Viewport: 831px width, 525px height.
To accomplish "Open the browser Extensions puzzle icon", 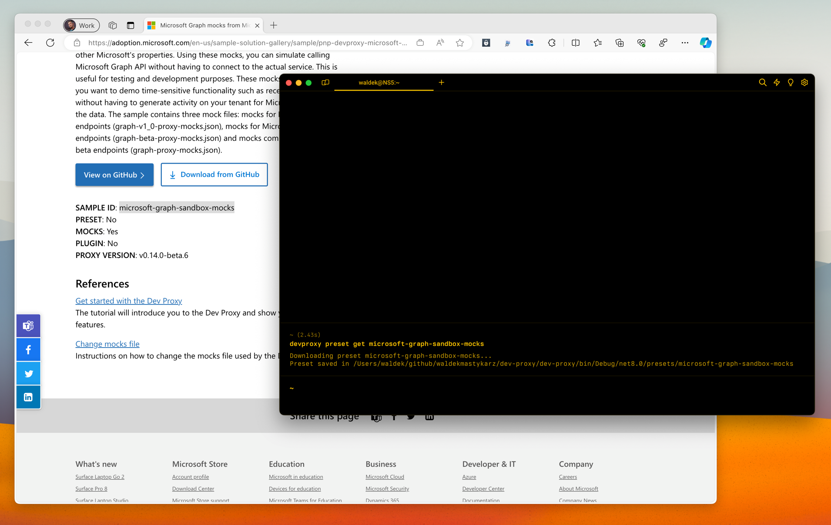I will (552, 43).
